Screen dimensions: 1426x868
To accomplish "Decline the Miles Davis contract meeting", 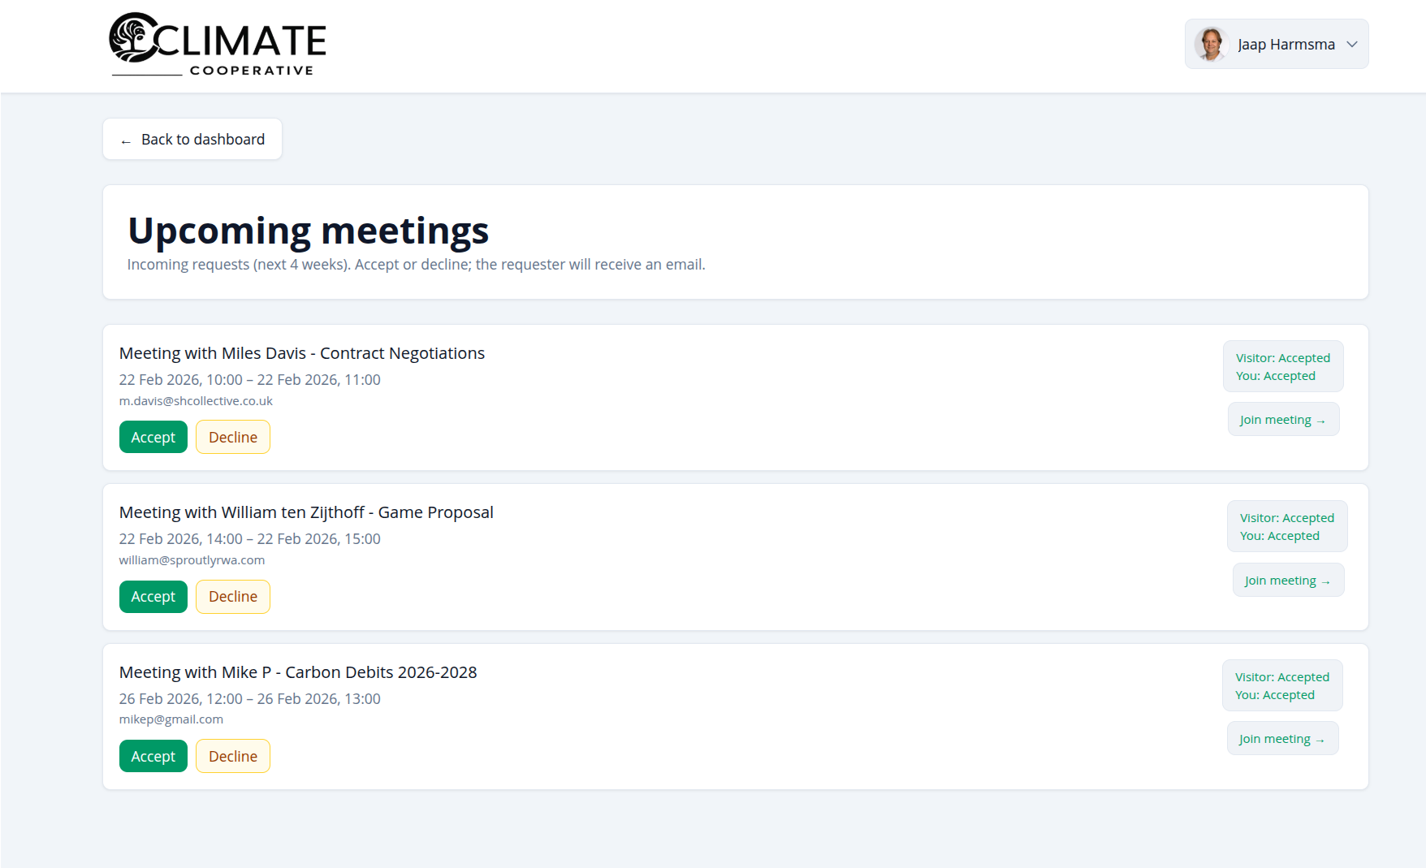I will pyautogui.click(x=233, y=437).
